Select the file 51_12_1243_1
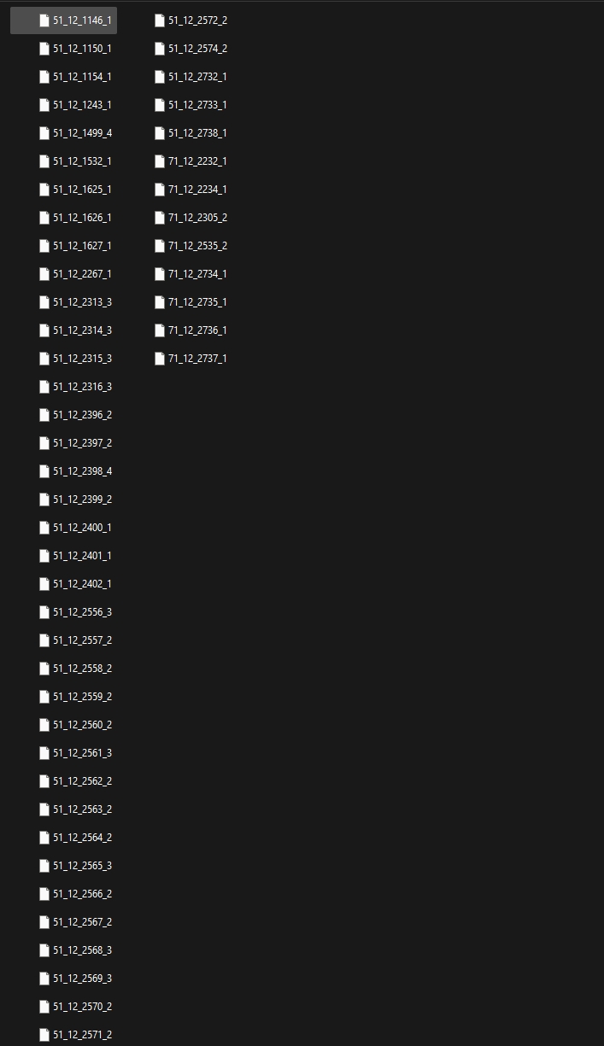The image size is (604, 1046). click(x=82, y=104)
